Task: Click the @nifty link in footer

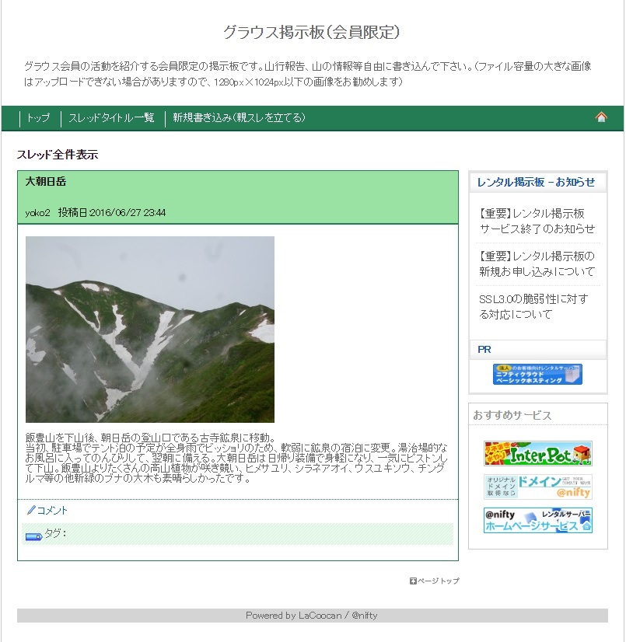Action: (364, 616)
